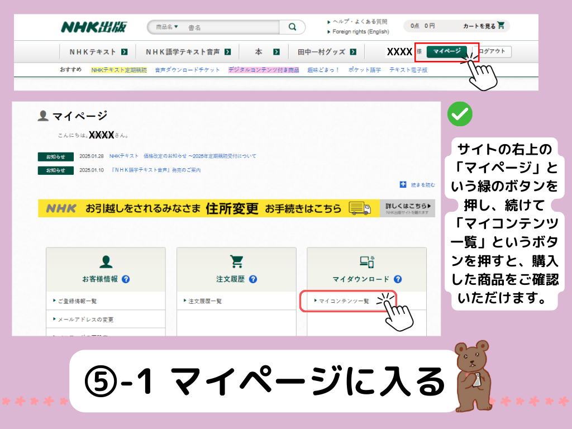This screenshot has width=572, height=429.
Task: Click the マイダウンロード devices icon
Action: click(x=367, y=261)
